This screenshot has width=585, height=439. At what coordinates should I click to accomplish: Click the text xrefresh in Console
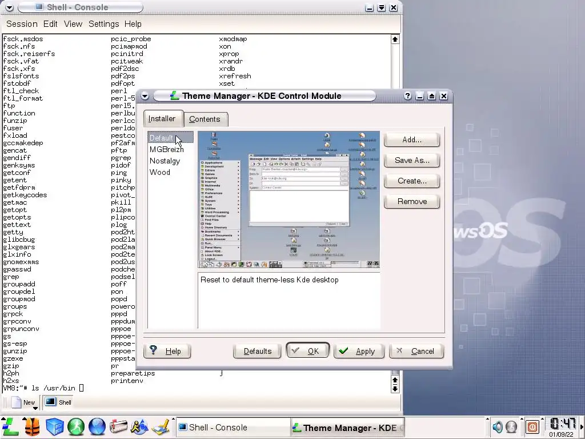[235, 76]
